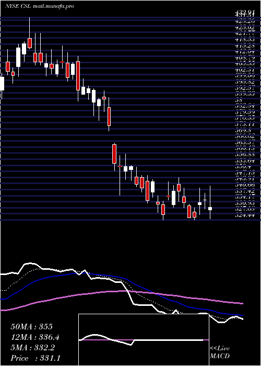Click the 432.91 top price label

(245, 13)
